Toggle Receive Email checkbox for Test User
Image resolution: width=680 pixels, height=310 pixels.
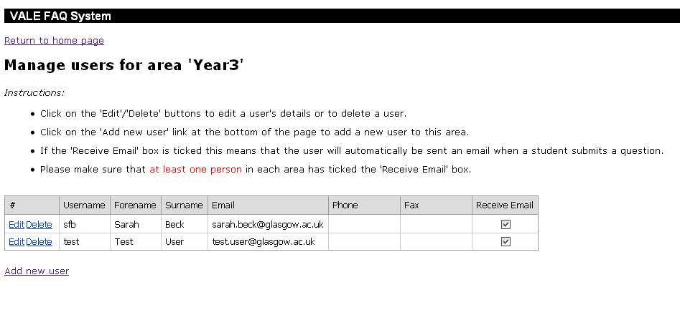(x=506, y=242)
